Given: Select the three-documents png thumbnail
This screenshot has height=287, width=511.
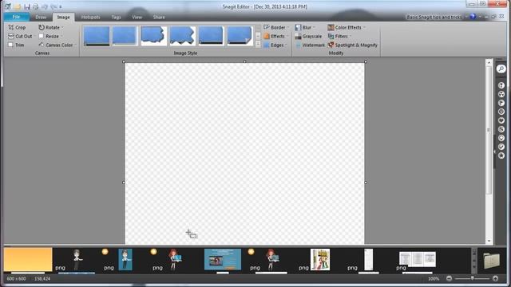Looking at the screenshot, I should 418,260.
